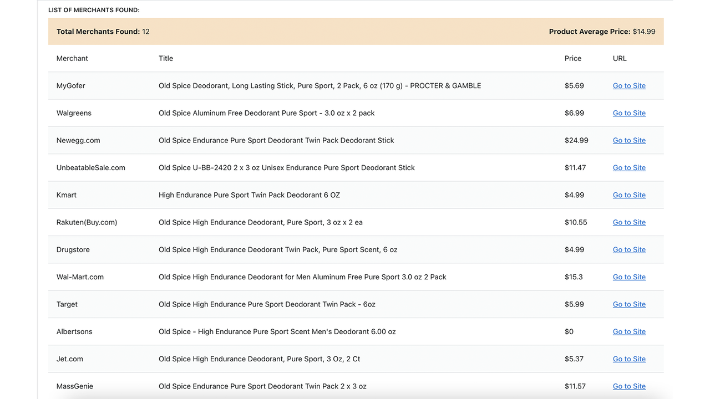
Task: Open the Target Go to Site link
Action: click(629, 304)
